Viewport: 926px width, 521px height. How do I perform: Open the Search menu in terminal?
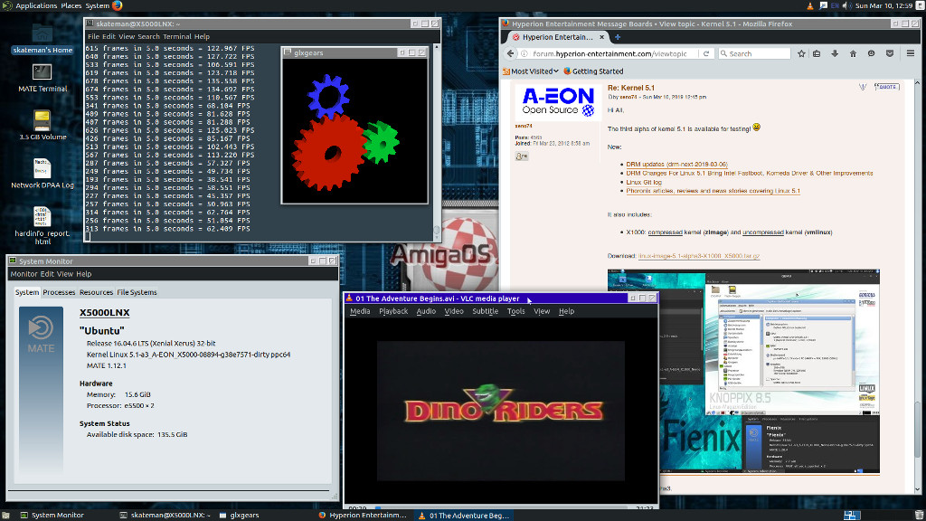click(x=148, y=36)
